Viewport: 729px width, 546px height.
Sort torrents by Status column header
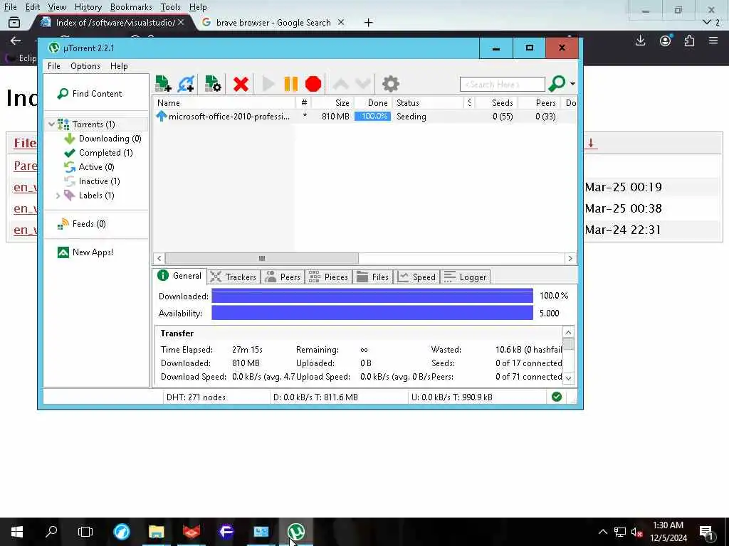[428, 103]
